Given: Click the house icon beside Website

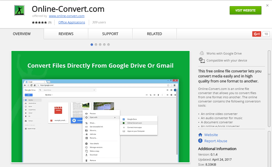Looking at the screenshot, I should (x=200, y=135).
